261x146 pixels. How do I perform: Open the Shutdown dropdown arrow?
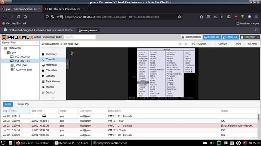[x=210, y=44]
